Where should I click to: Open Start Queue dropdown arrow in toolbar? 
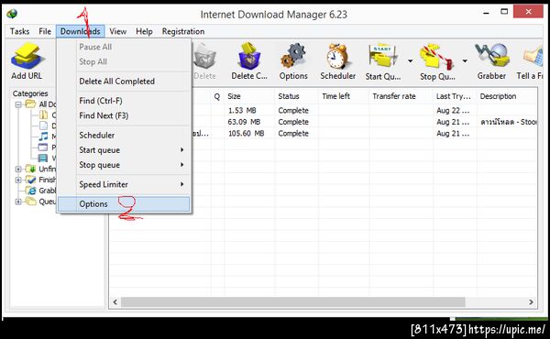[410, 61]
